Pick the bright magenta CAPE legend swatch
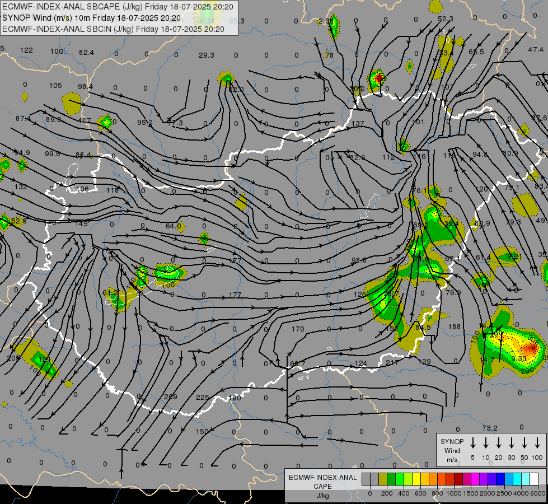Screen dimensions: 548x504 coord(475,479)
